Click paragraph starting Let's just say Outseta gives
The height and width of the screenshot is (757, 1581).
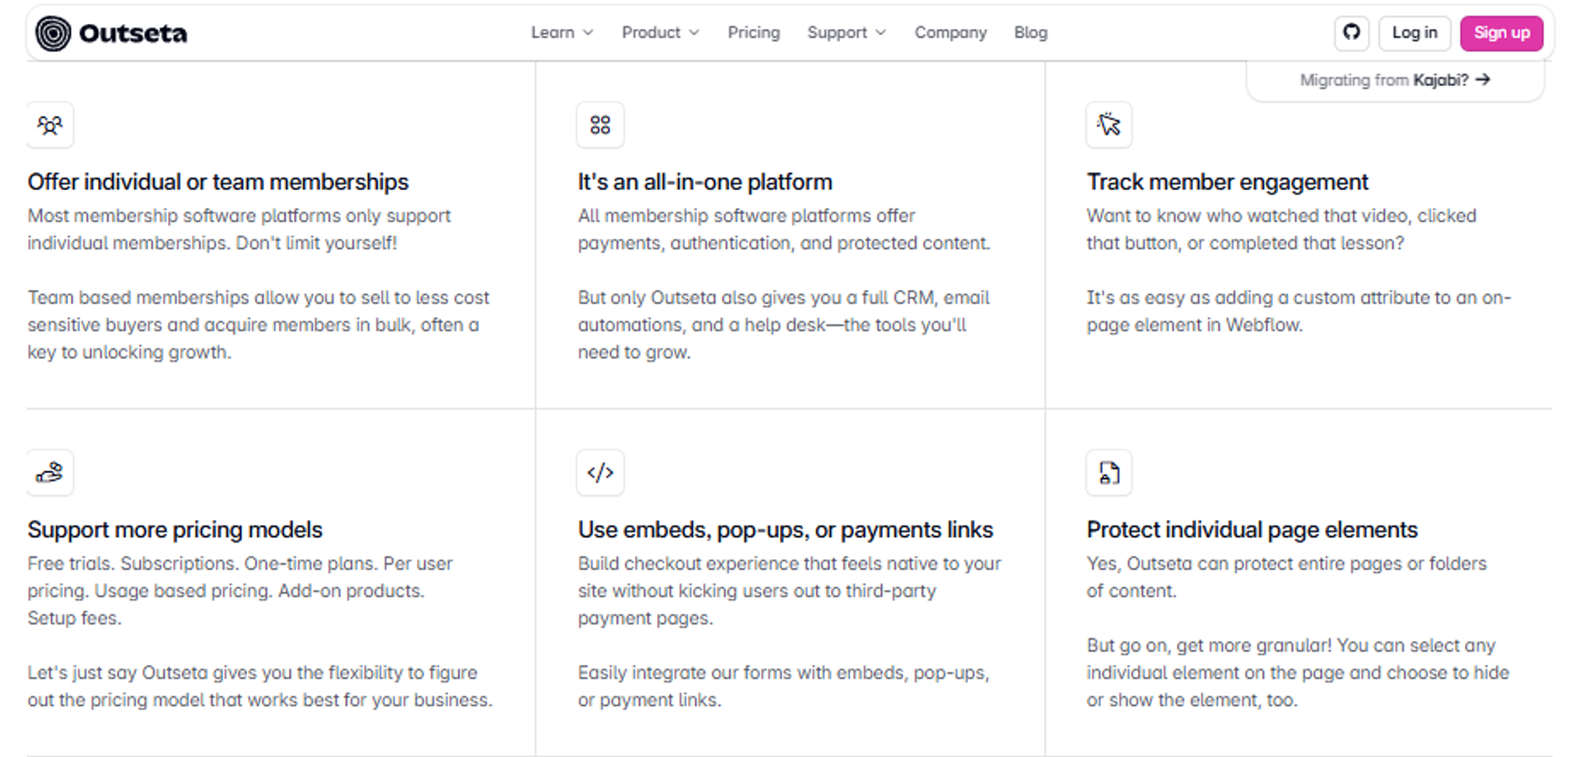click(260, 686)
